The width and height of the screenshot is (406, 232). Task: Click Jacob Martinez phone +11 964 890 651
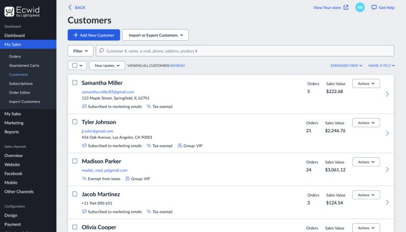tap(97, 203)
